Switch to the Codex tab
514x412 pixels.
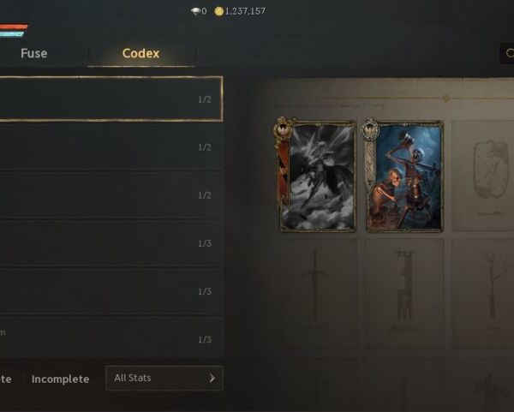[141, 53]
